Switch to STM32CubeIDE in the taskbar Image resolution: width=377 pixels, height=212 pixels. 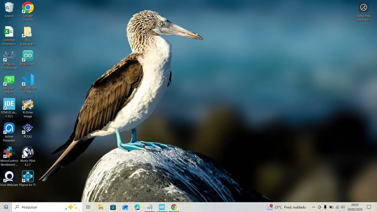162,207
